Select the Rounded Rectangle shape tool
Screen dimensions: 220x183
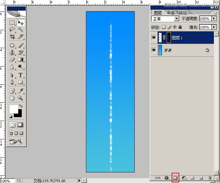pyautogui.click(x=21, y=82)
